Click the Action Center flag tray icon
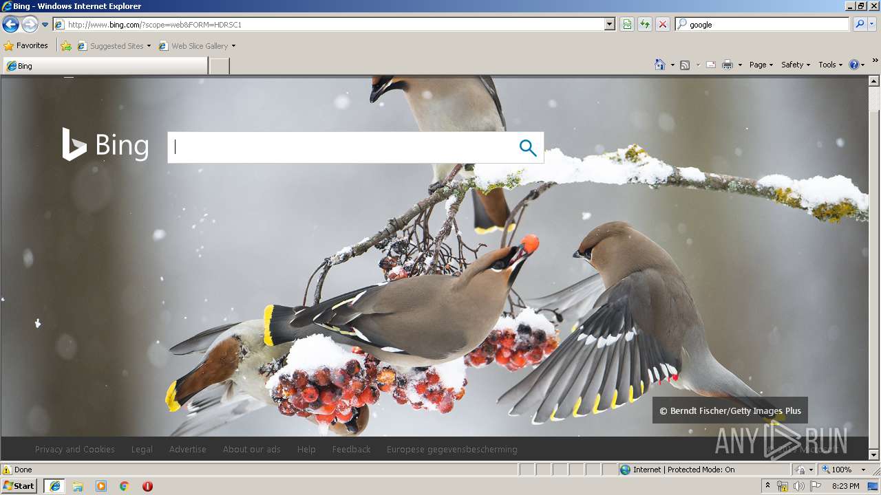This screenshot has width=881, height=495. coord(815,486)
